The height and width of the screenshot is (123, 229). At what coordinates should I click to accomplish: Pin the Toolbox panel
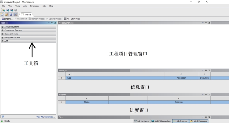52,23
